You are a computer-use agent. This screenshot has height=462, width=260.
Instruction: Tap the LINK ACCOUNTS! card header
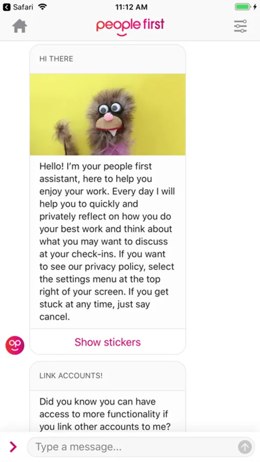[108, 376]
